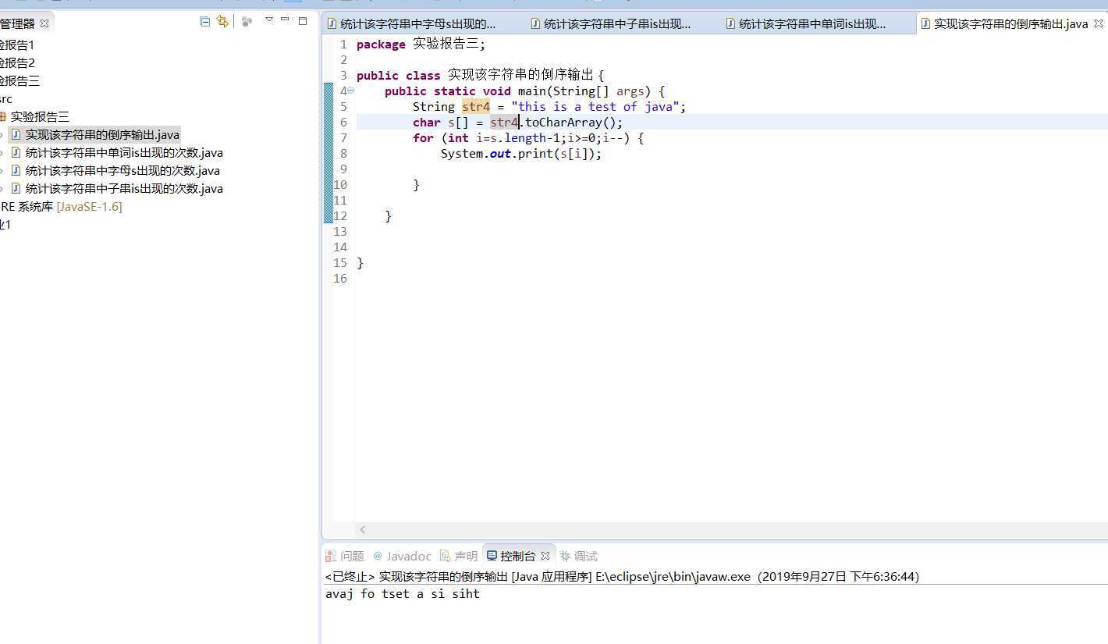The image size is (1108, 644).
Task: Select 统计该字符串中字母s出现的次数.java in tree
Action: tap(123, 171)
